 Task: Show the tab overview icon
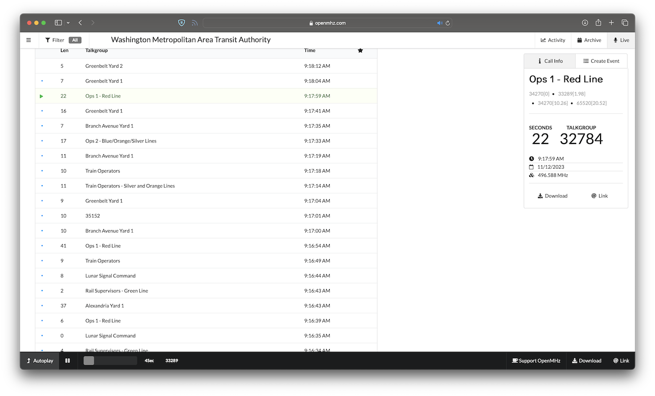pyautogui.click(x=625, y=23)
